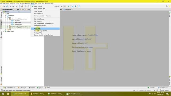Click the AVD Manager toolbar icon

(x=65, y=6)
